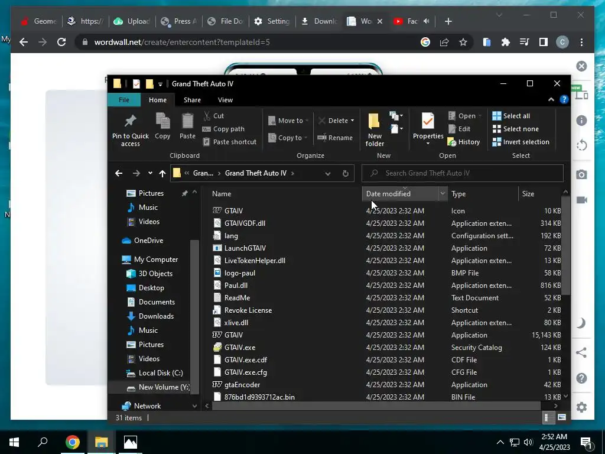
Task: Select the logo-paul BMP file
Action: (240, 273)
